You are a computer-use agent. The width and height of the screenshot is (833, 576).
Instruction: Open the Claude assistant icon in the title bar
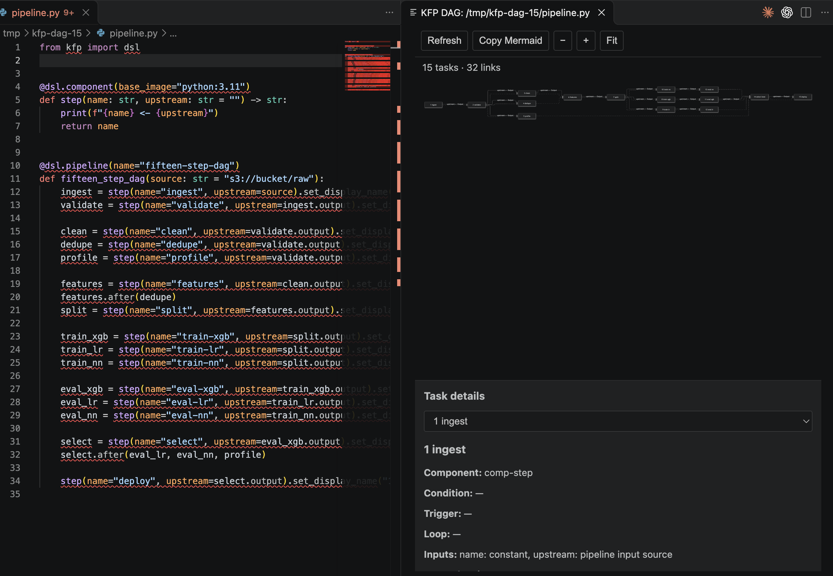(768, 13)
